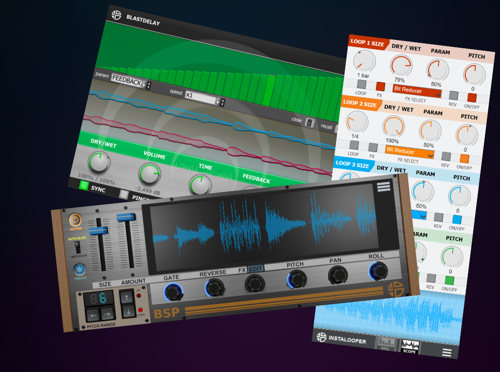The width and height of the screenshot is (500, 372).
Task: Enable the FX toggle for Loop 2
Action: (373, 147)
